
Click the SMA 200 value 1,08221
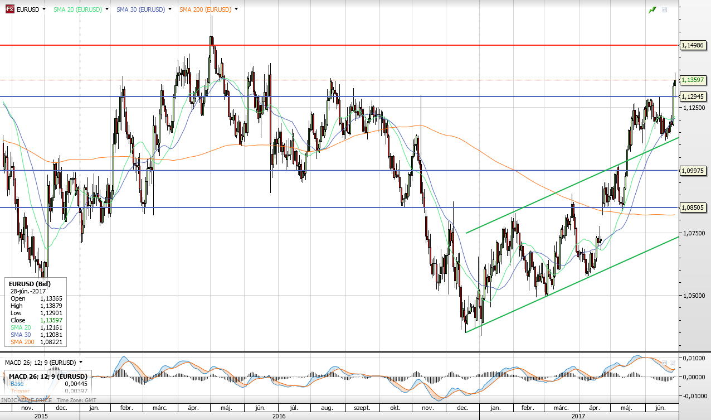(50, 342)
